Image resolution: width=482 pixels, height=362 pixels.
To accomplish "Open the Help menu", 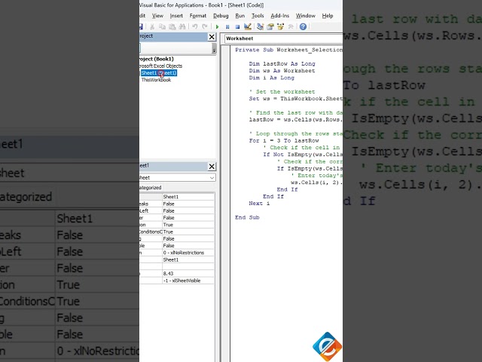I will coord(328,16).
